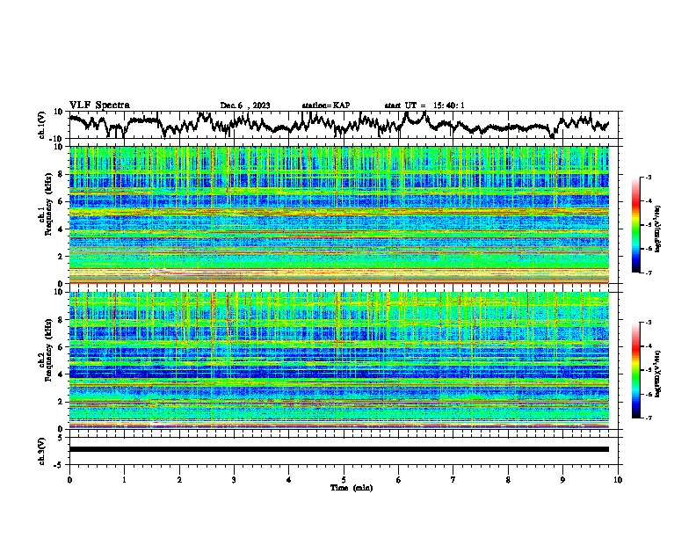The width and height of the screenshot is (696, 538).
Task: Click the "8" kHz tick on ch.1 spectrogram
Action: pos(62,174)
